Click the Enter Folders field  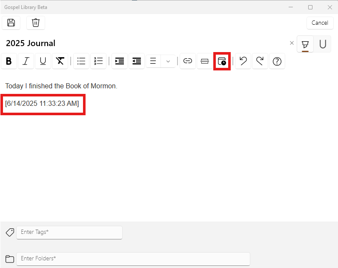click(133, 259)
